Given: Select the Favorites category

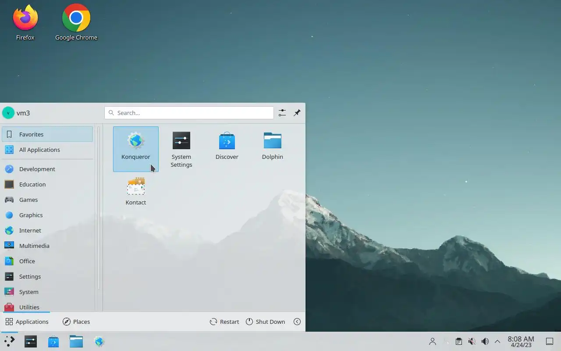Looking at the screenshot, I should pos(47,134).
